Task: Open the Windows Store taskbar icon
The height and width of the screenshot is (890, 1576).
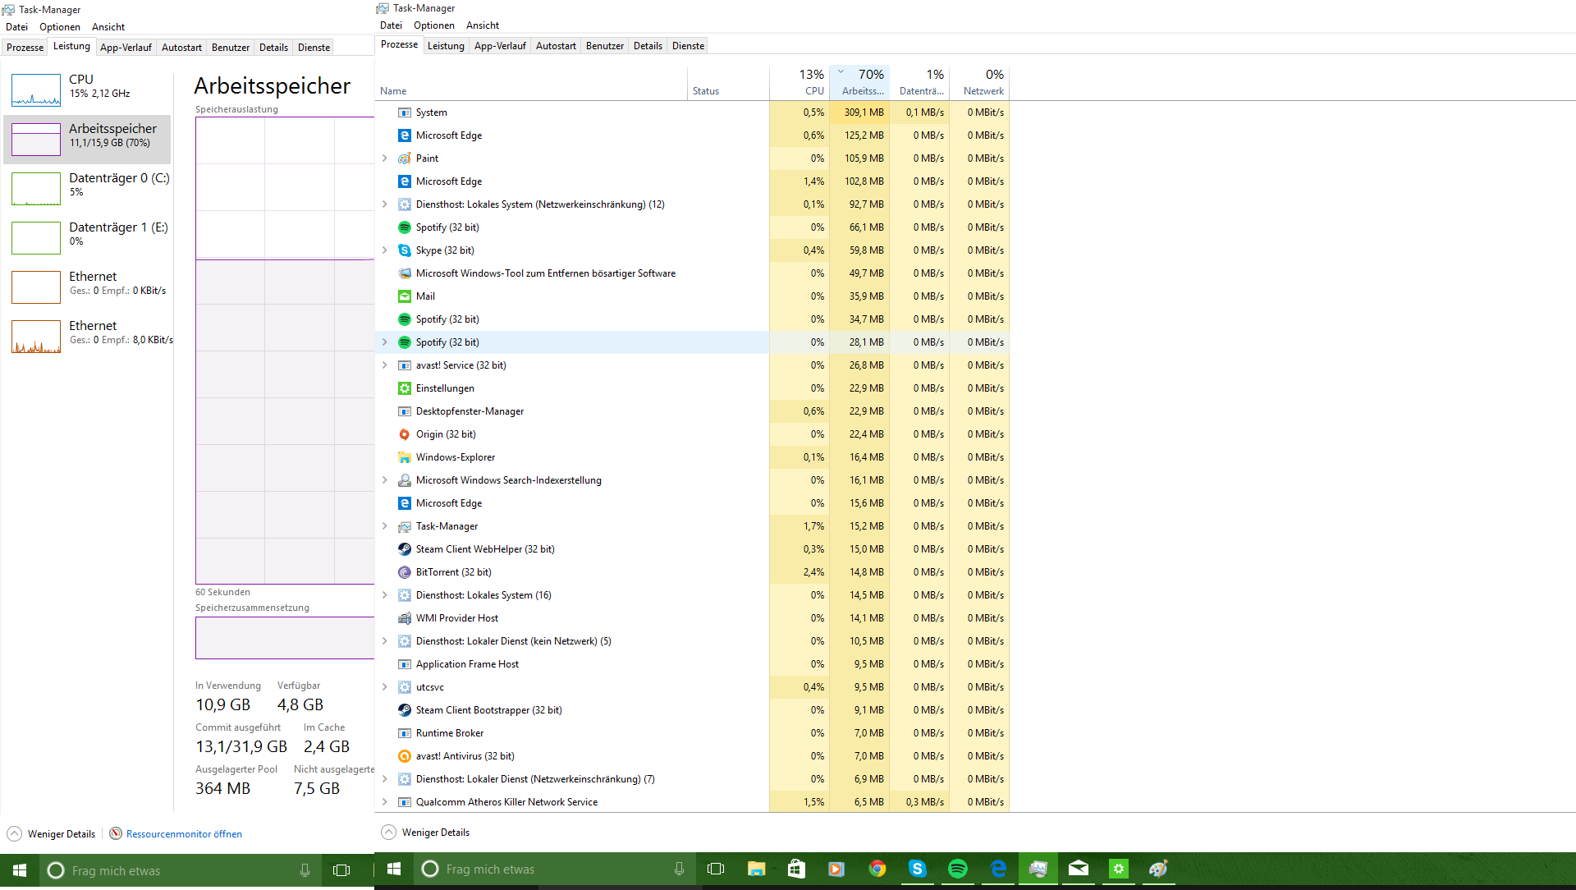Action: pyautogui.click(x=796, y=869)
